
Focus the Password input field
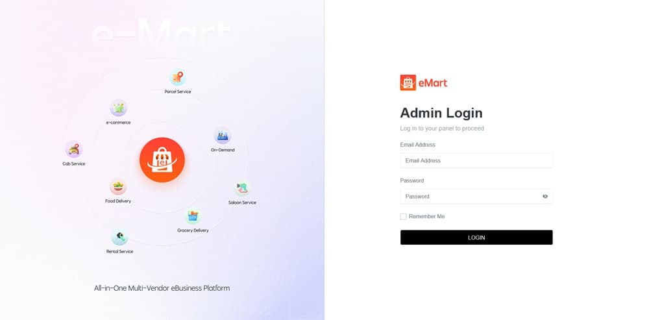[x=476, y=196]
